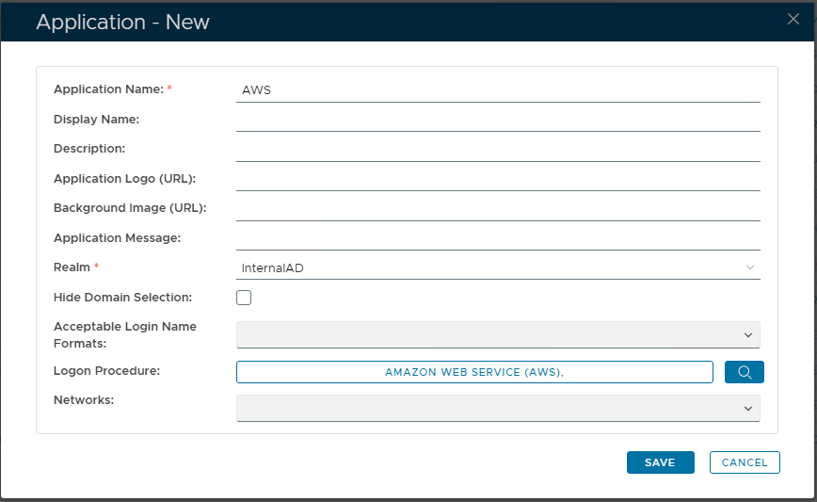Click the Amazon Web Service (AWS) logon procedure button
The height and width of the screenshot is (502, 817).
pyautogui.click(x=474, y=372)
